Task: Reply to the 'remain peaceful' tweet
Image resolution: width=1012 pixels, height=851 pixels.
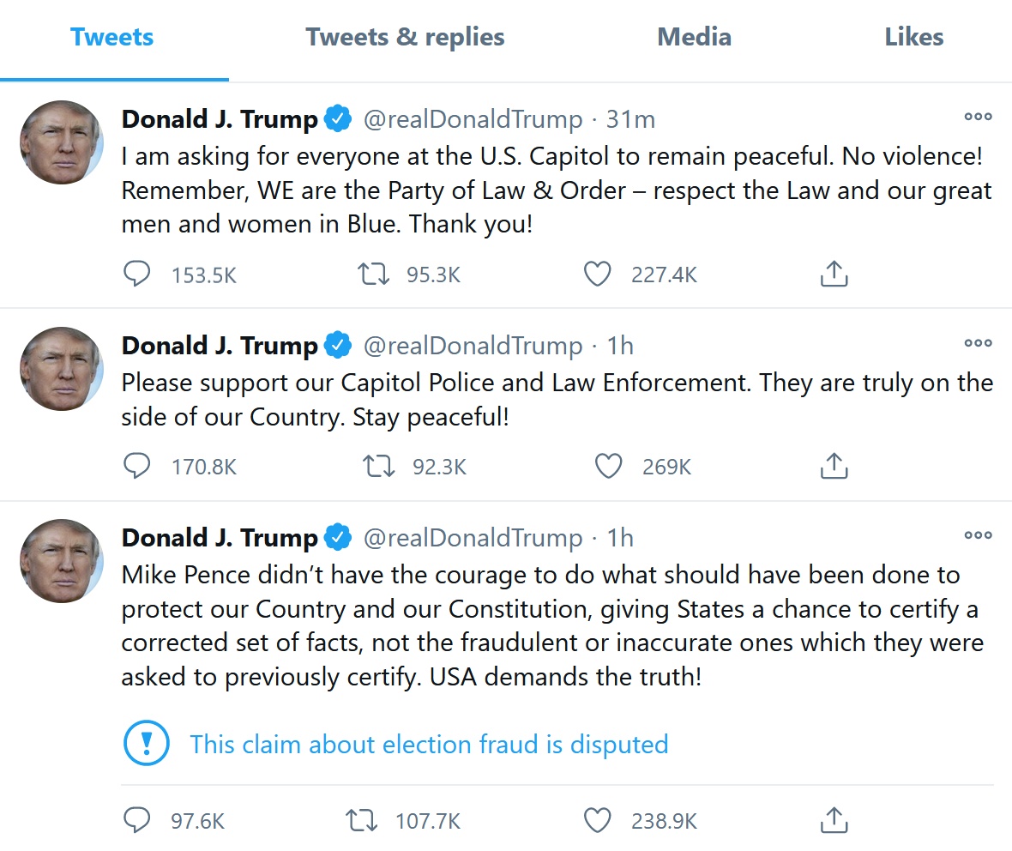Action: tap(137, 275)
